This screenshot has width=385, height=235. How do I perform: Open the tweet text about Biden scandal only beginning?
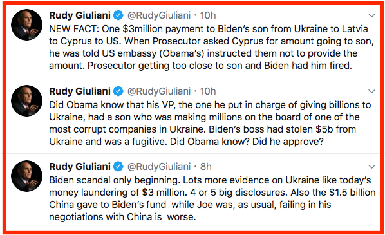(212, 198)
